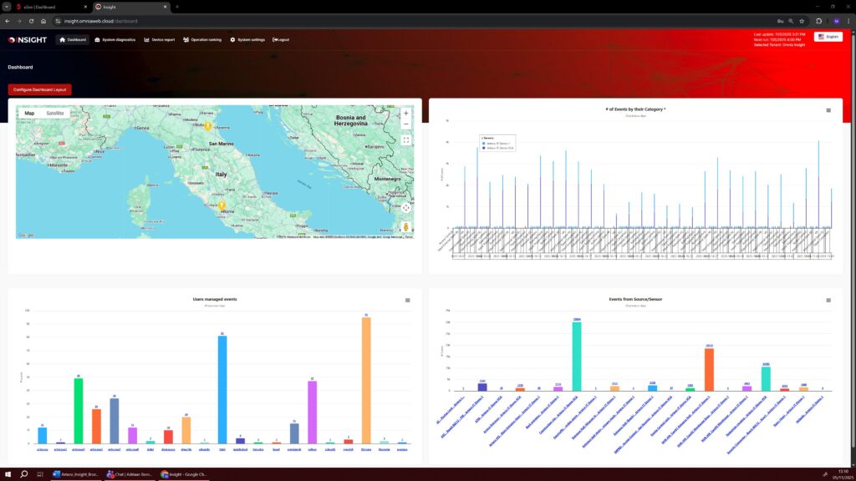Grab the Street View pegman icon
This screenshot has width=856, height=481.
tap(405, 226)
